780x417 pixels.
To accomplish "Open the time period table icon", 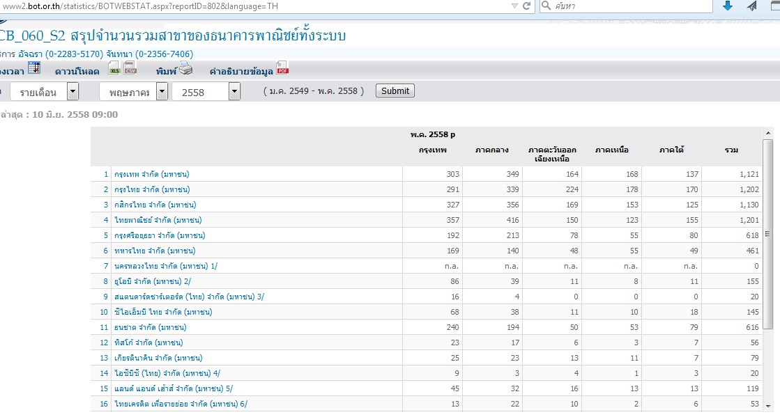I will tap(34, 68).
